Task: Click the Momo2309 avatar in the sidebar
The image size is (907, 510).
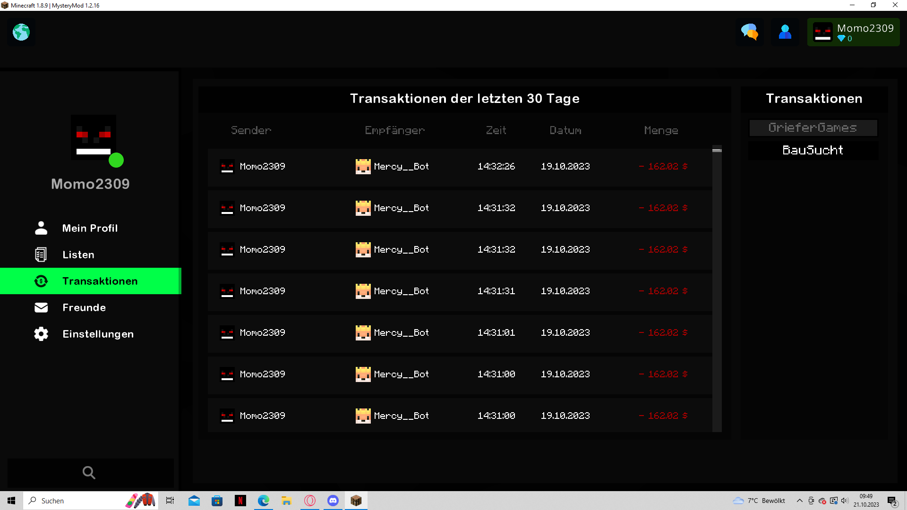Action: coord(94,137)
